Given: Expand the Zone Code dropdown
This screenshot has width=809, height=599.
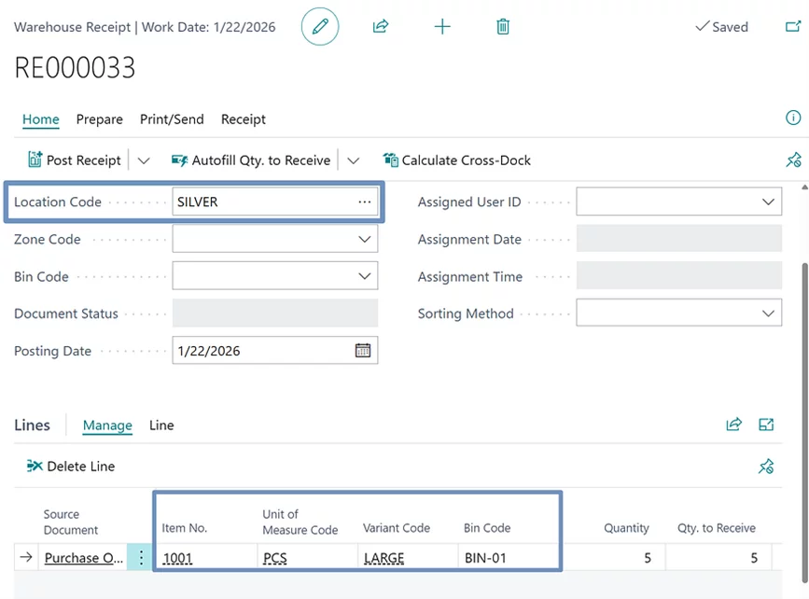Looking at the screenshot, I should click(364, 240).
